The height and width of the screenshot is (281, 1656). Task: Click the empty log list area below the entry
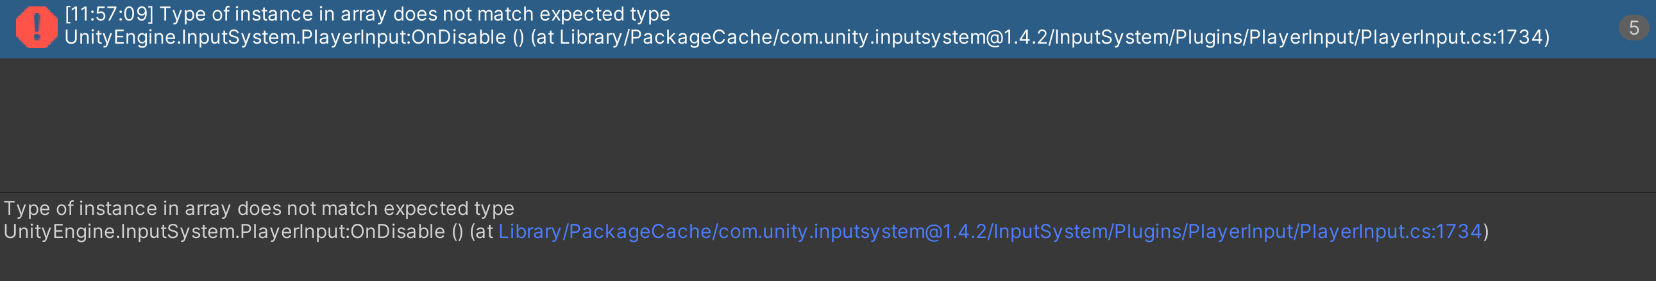point(828,125)
